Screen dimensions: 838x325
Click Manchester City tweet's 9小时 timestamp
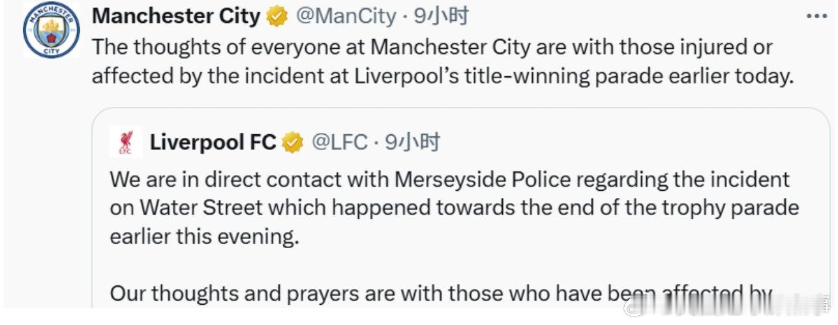click(x=442, y=17)
